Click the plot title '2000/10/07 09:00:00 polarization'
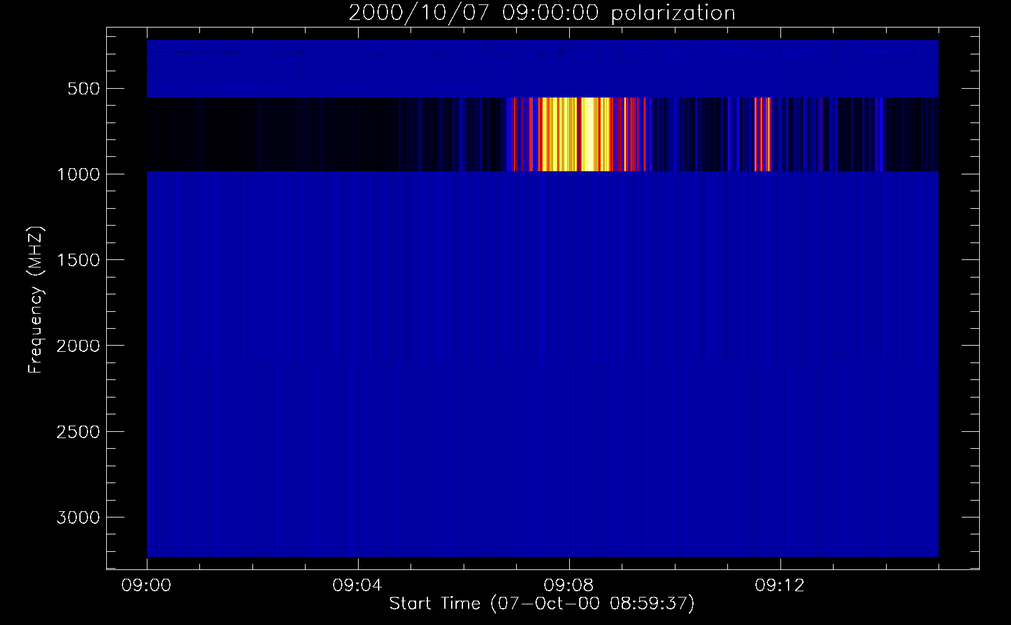The width and height of the screenshot is (1011, 625). tap(542, 13)
